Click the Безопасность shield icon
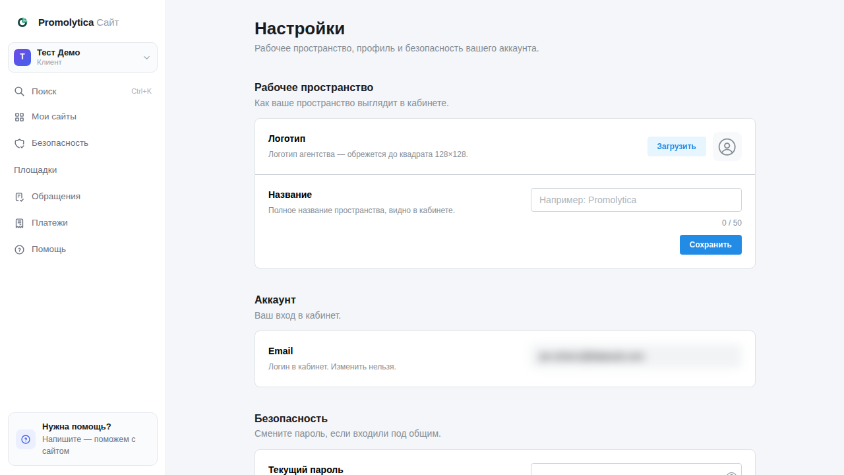Viewport: 844px width, 475px height. (19, 143)
